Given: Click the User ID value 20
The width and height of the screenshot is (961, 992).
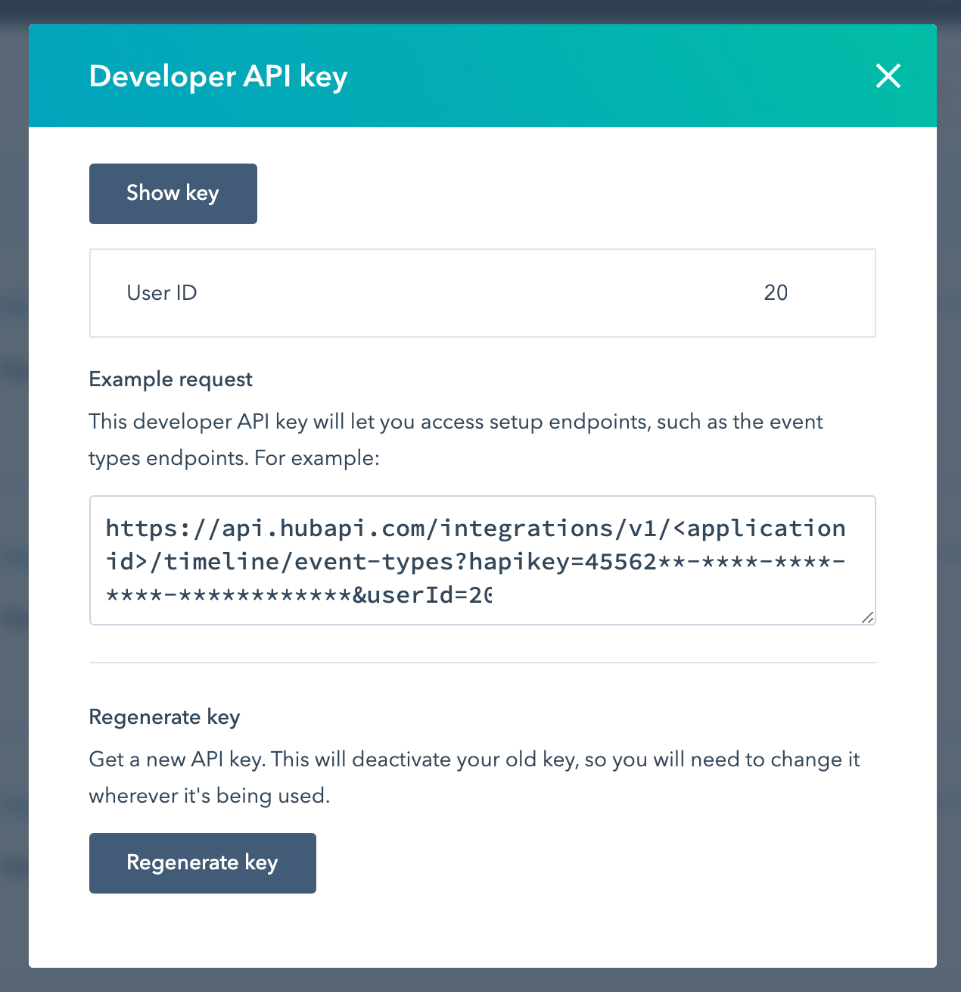Looking at the screenshot, I should pos(776,293).
